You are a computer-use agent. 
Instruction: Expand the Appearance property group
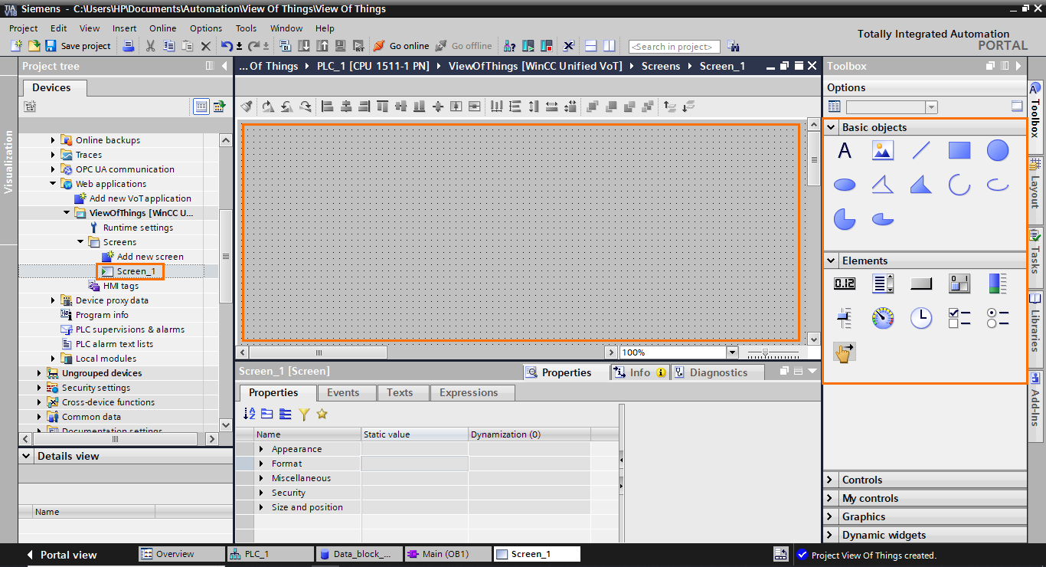pos(262,449)
